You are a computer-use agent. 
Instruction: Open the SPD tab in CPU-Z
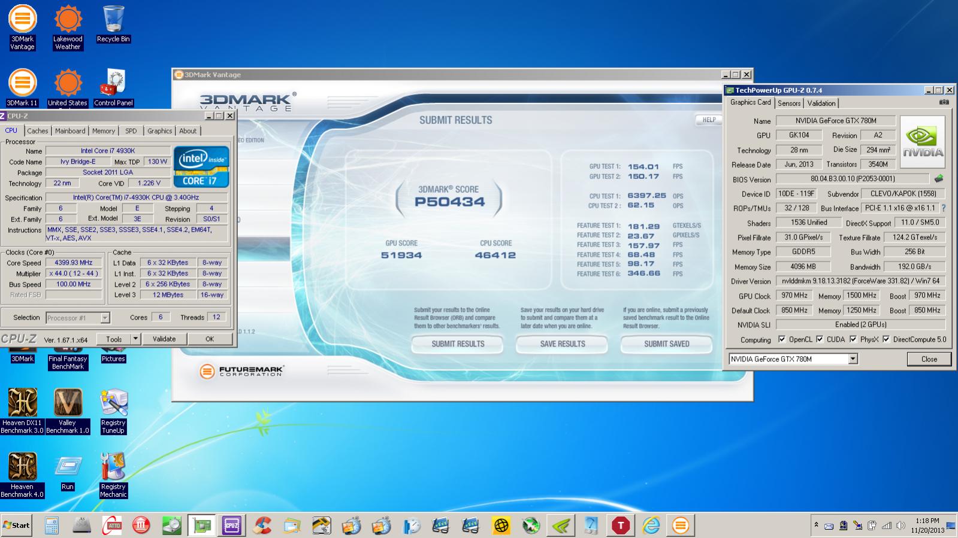pos(131,131)
